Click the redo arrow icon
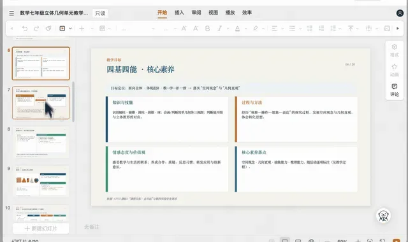Image resolution: width=408 pixels, height=242 pixels. click(x=36, y=28)
